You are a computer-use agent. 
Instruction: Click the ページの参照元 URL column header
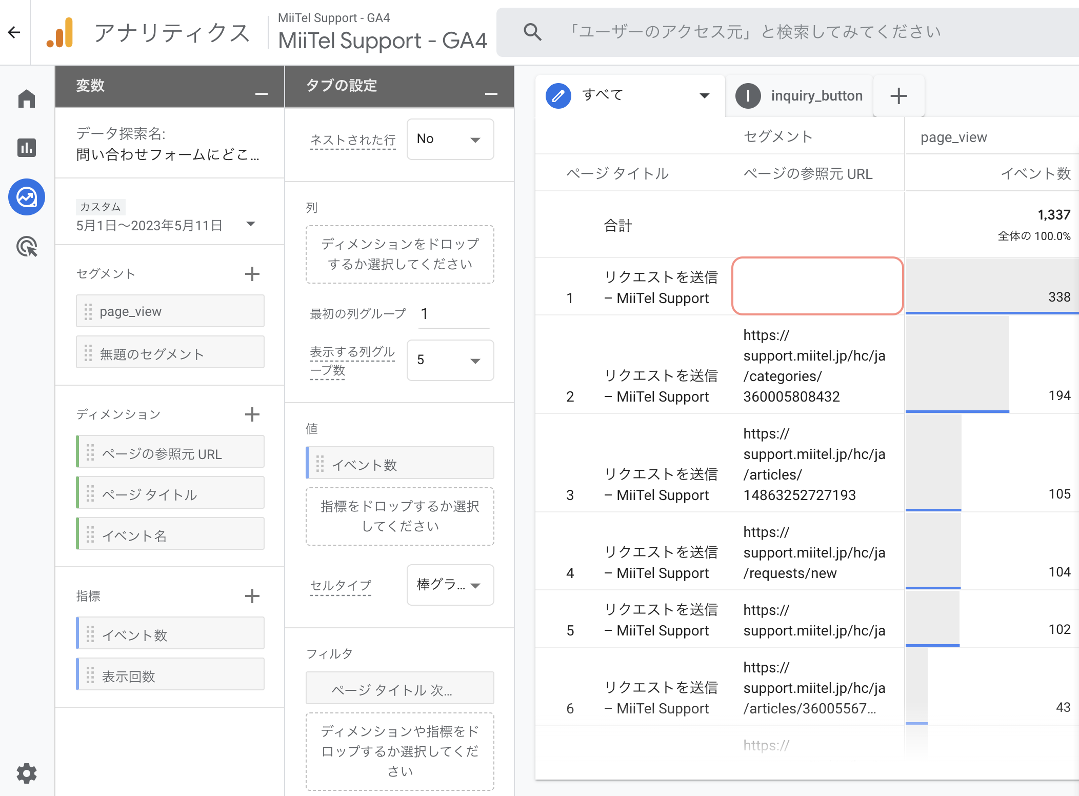[808, 174]
